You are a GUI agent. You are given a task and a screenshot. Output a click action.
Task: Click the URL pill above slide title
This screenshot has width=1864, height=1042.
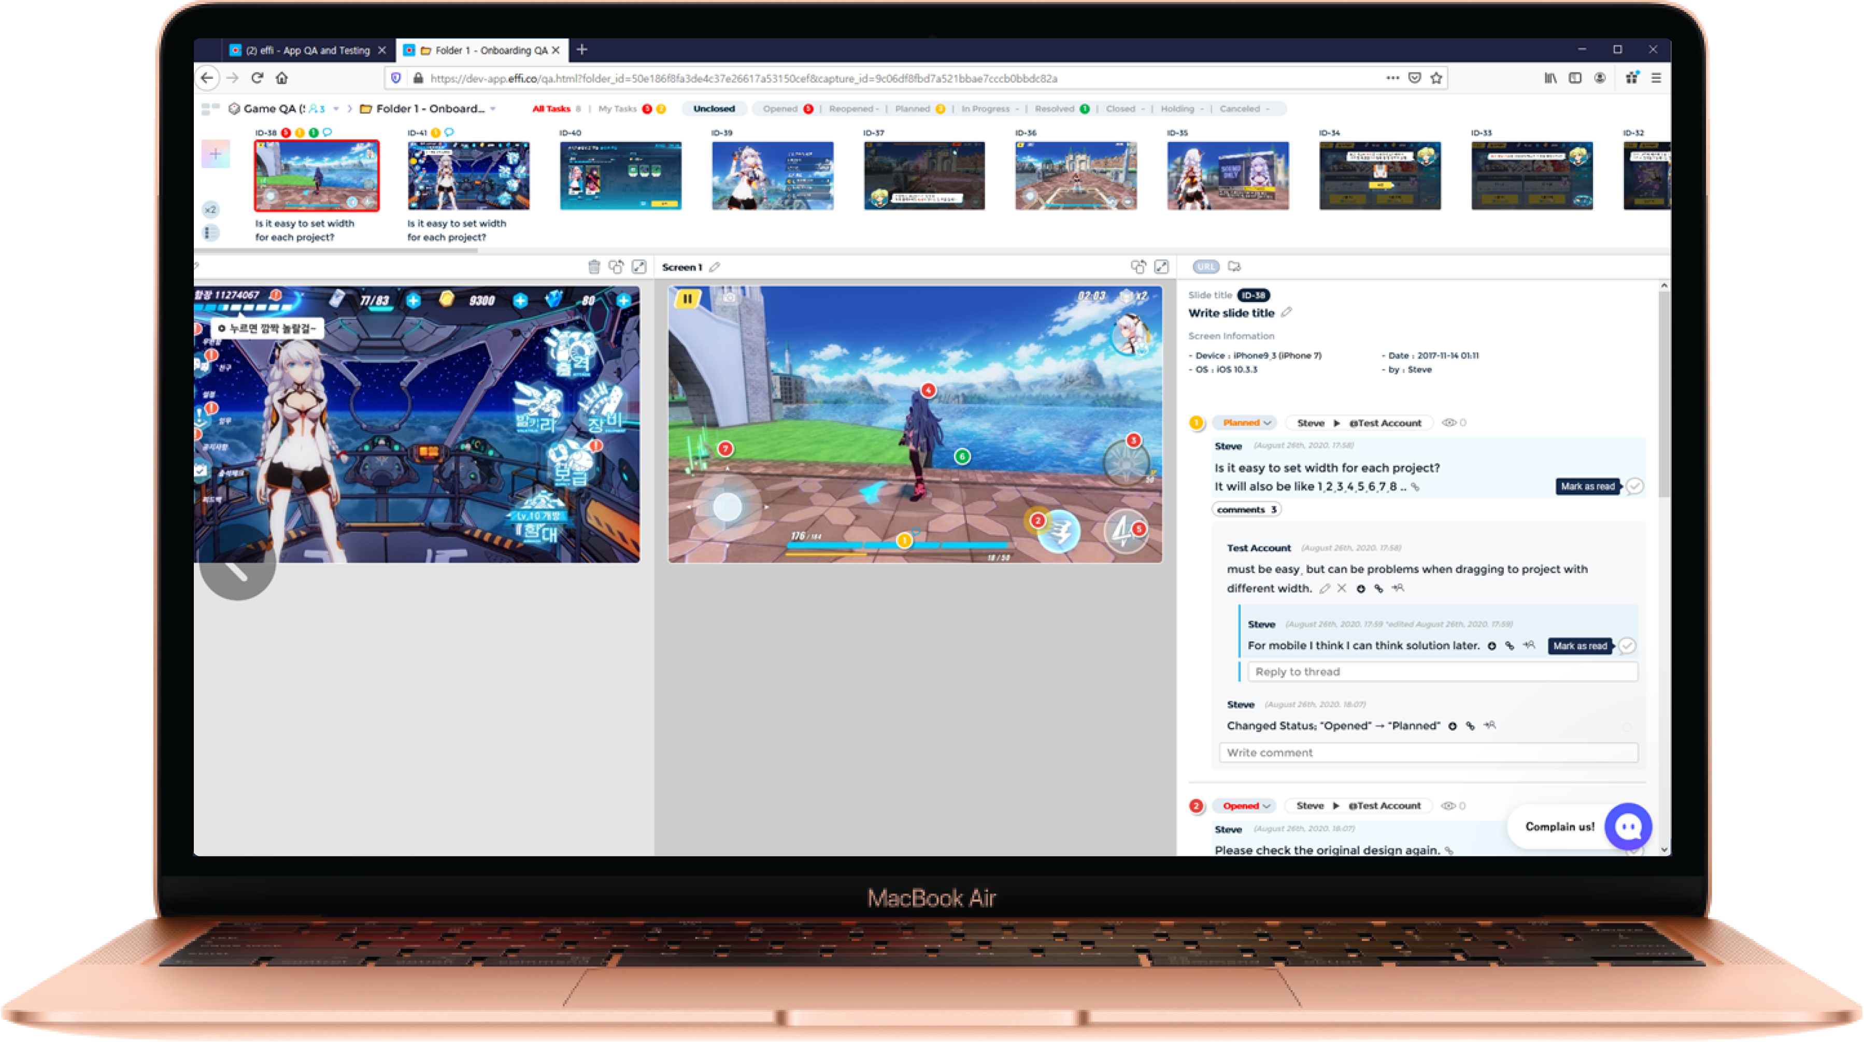(1205, 267)
